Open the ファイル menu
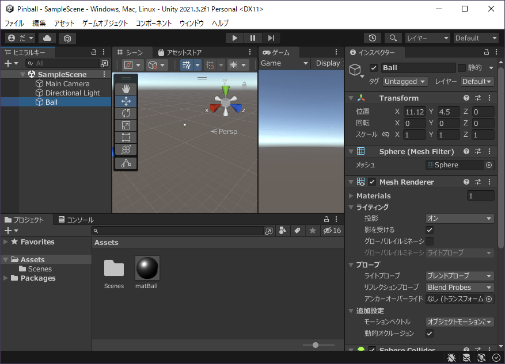 point(14,23)
